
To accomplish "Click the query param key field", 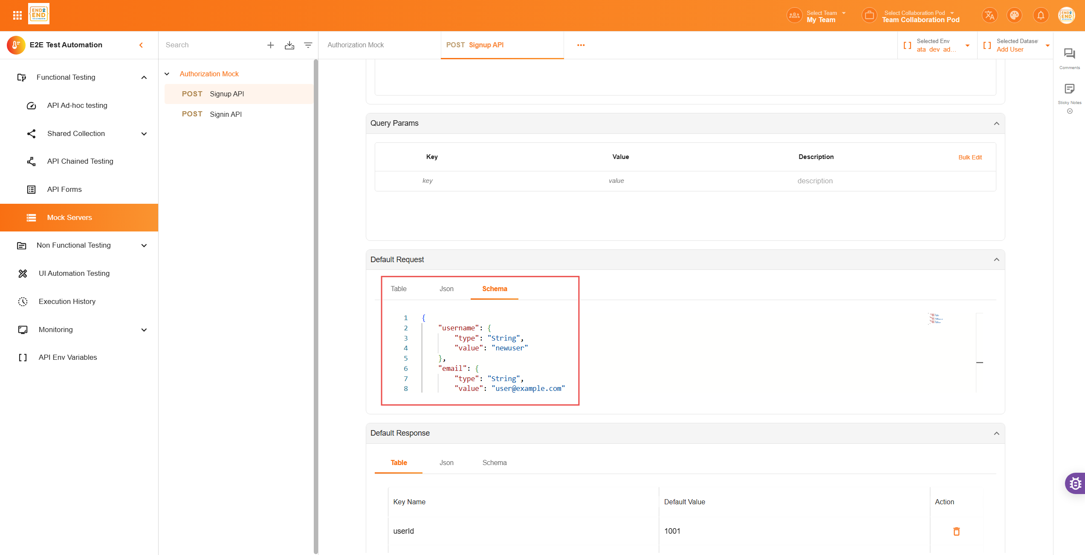I will pyautogui.click(x=428, y=181).
